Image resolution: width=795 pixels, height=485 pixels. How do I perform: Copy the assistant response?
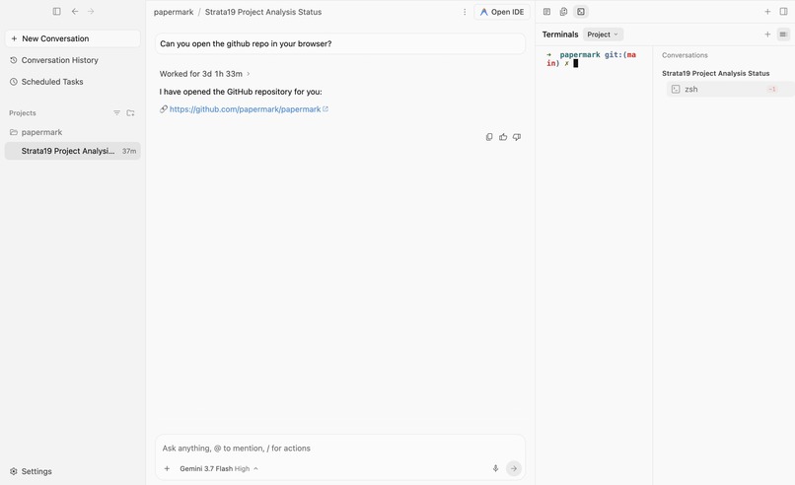pyautogui.click(x=489, y=137)
